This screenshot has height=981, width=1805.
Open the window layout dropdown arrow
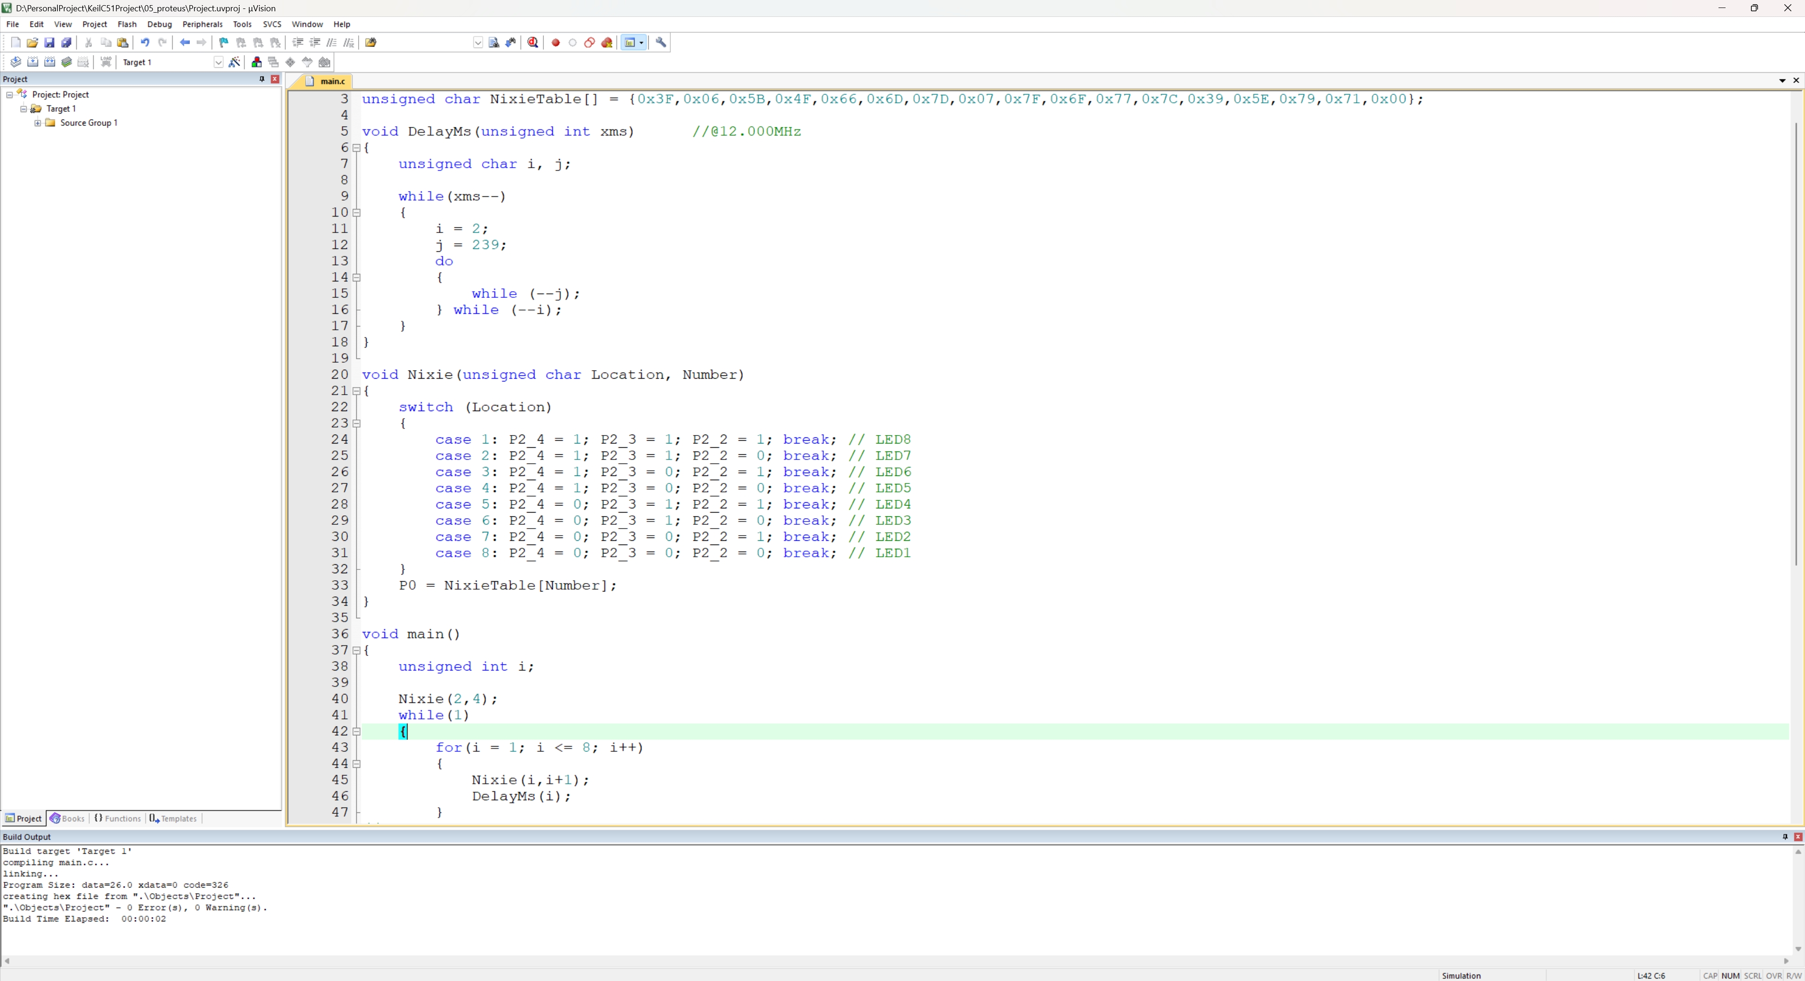[641, 43]
